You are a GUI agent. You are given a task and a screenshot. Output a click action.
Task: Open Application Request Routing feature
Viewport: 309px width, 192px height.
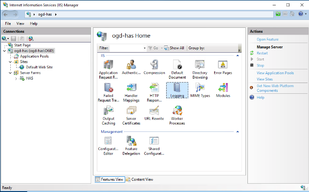[x=108, y=69]
